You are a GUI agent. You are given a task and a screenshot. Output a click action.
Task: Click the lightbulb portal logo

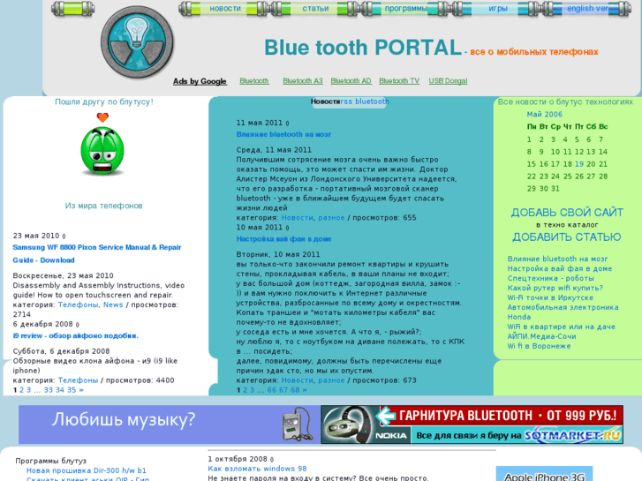pyautogui.click(x=137, y=41)
